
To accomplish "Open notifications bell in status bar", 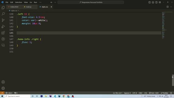I will click(171, 93).
